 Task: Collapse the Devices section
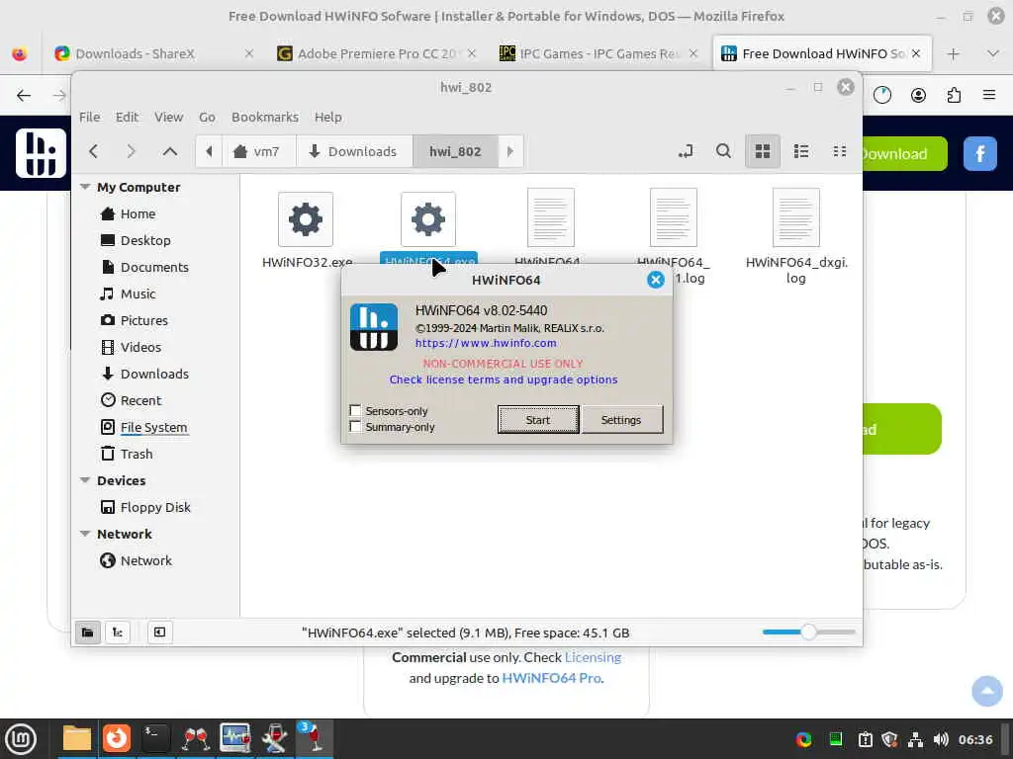click(85, 481)
